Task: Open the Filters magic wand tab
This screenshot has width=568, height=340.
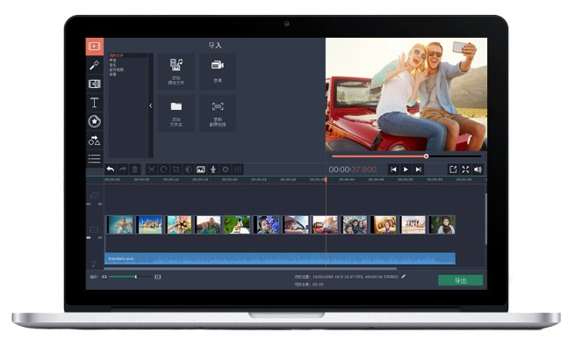Action: coord(94,65)
